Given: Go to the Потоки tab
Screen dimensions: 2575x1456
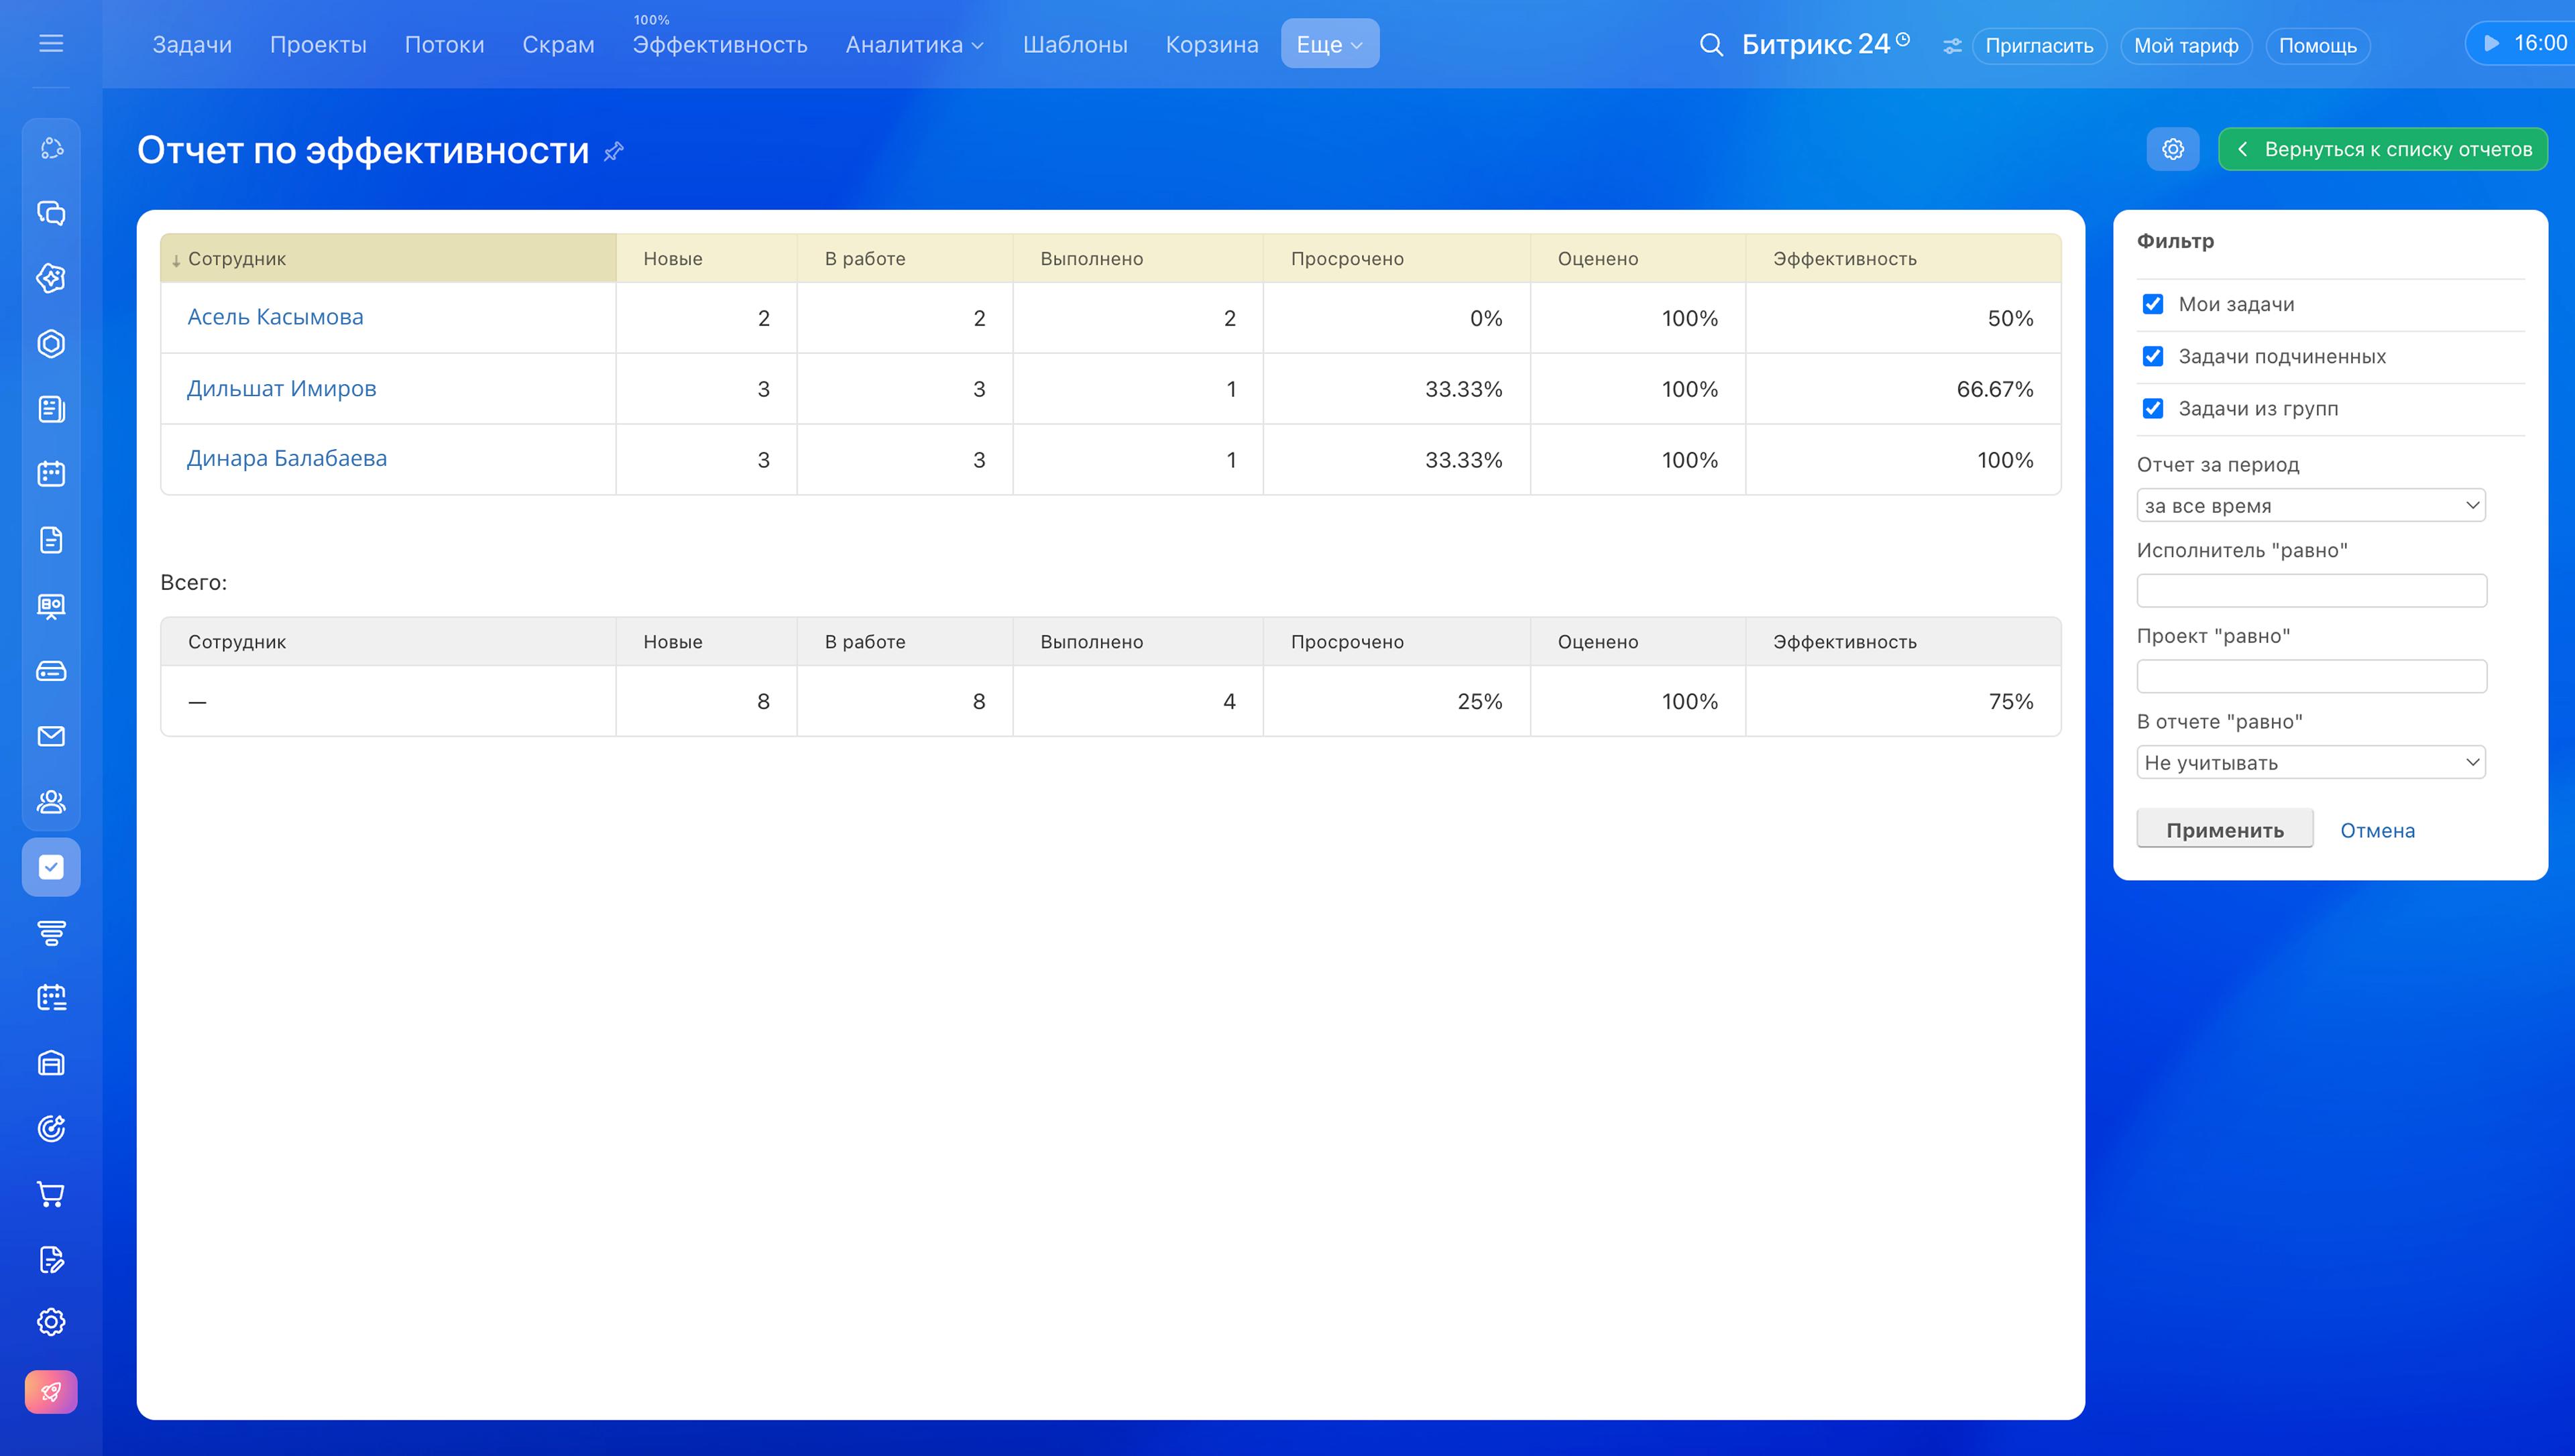Looking at the screenshot, I should [444, 45].
